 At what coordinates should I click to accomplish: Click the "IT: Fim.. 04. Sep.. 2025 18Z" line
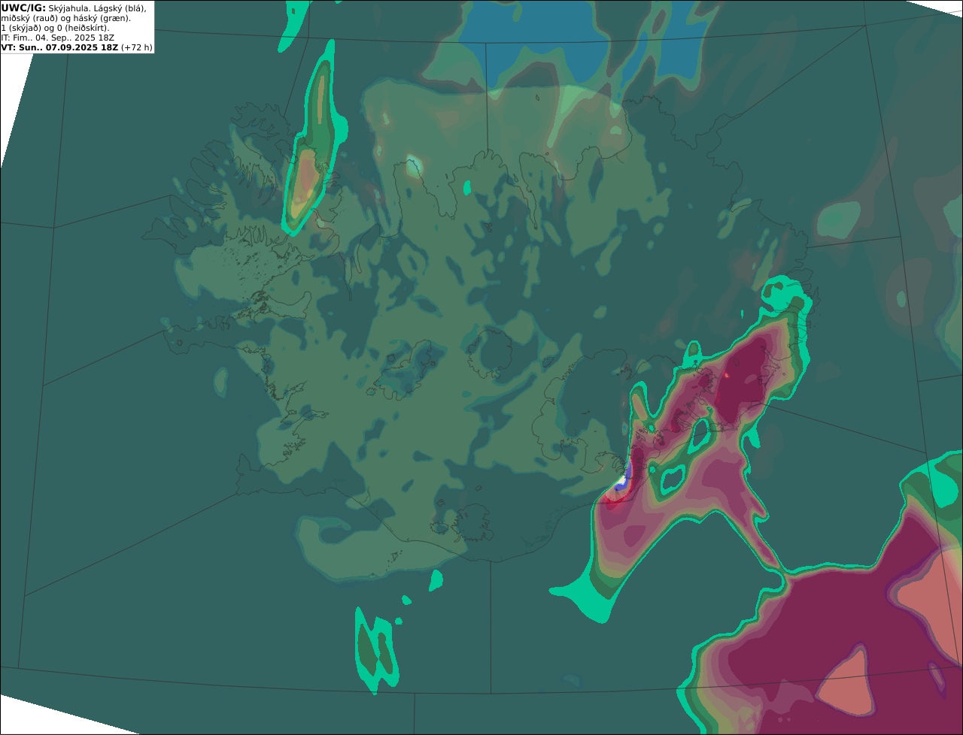click(58, 37)
